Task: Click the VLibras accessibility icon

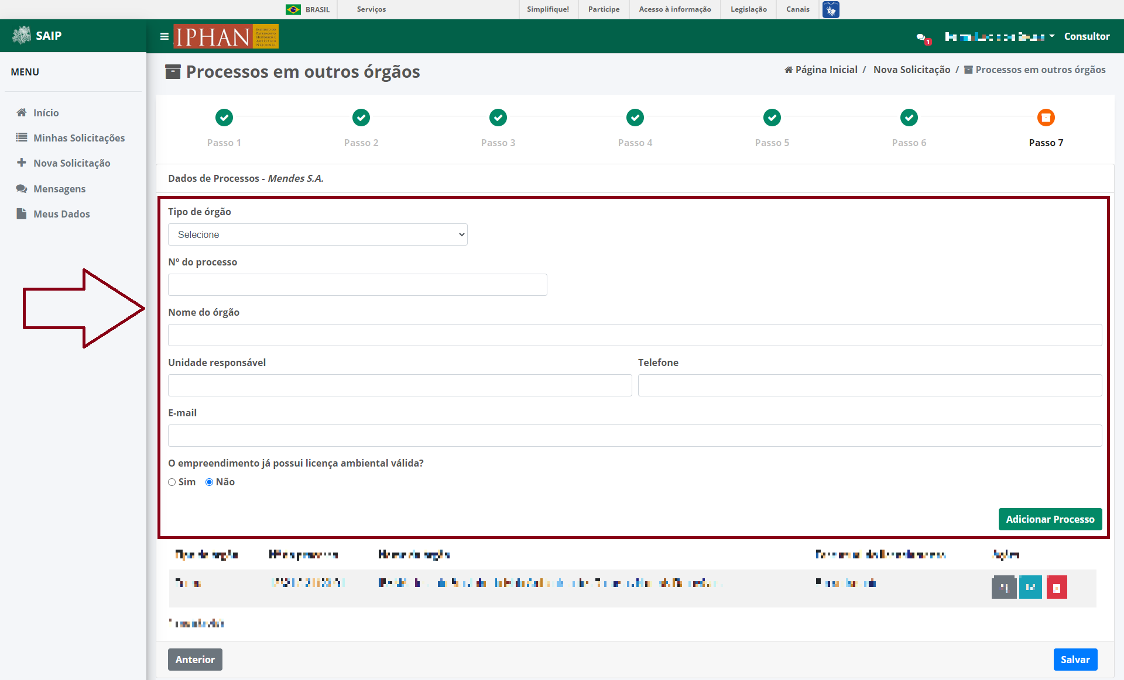Action: (831, 9)
